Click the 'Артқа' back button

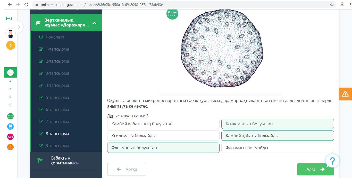click(x=127, y=169)
